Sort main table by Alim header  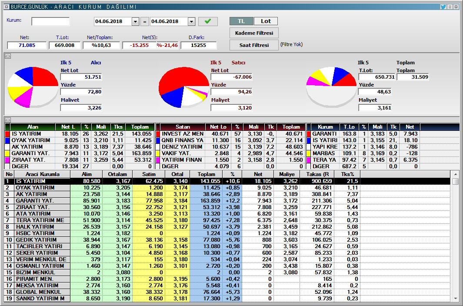pyautogui.click(x=87, y=174)
